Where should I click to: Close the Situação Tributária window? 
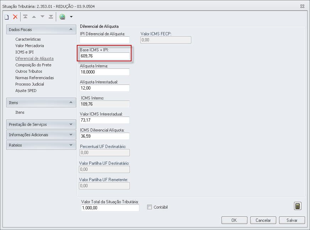[x=302, y=6]
